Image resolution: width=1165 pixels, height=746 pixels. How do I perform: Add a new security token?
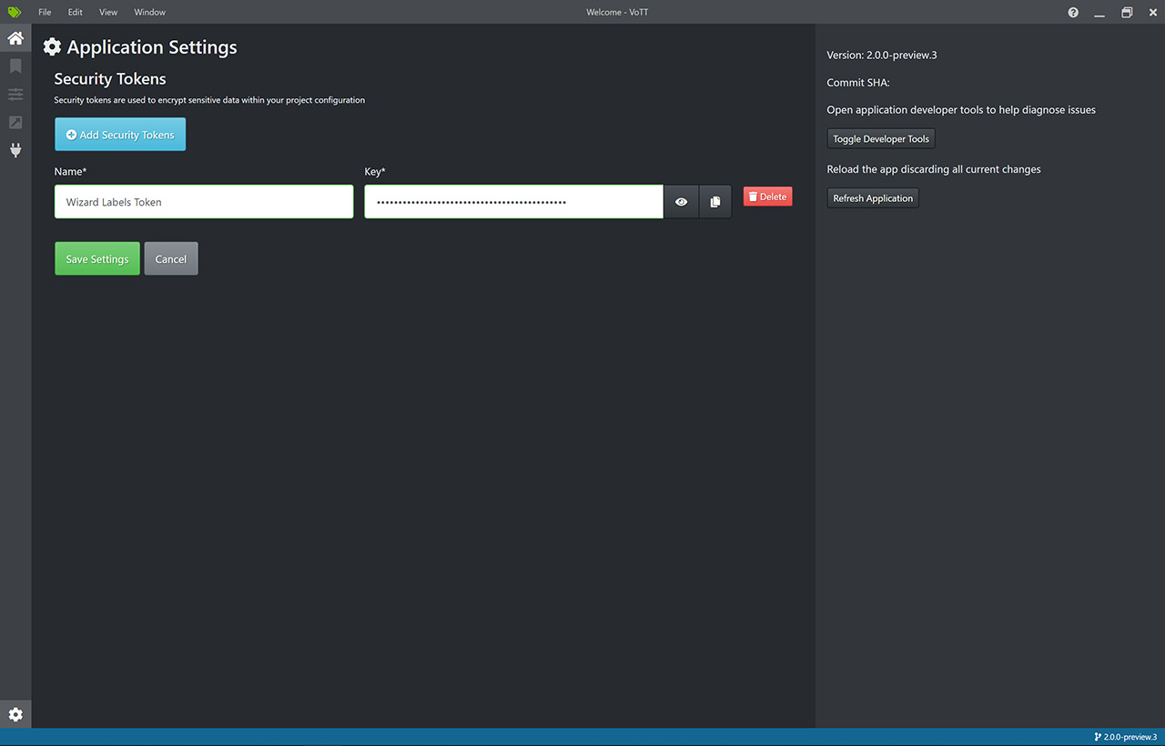point(120,135)
